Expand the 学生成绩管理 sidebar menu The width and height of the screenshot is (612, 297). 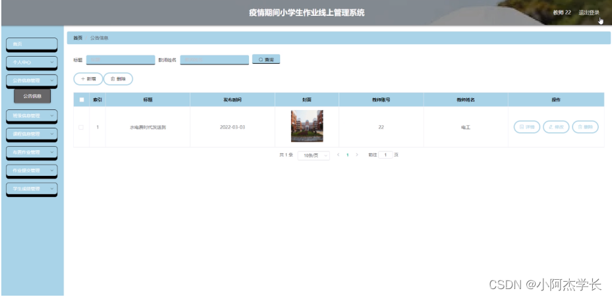(32, 189)
